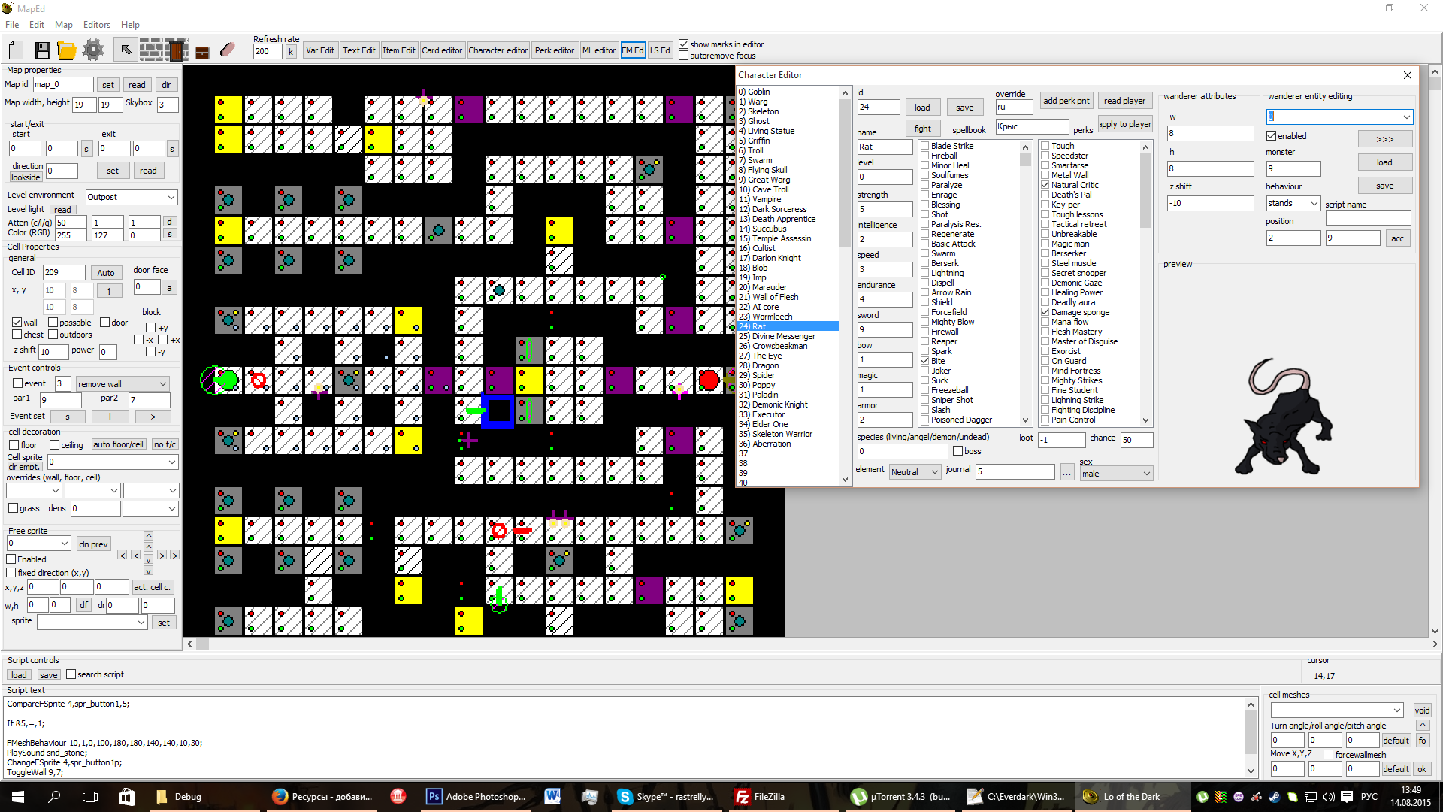Uncheck the Natural Critic perk
The width and height of the screenshot is (1443, 812).
tap(1045, 185)
